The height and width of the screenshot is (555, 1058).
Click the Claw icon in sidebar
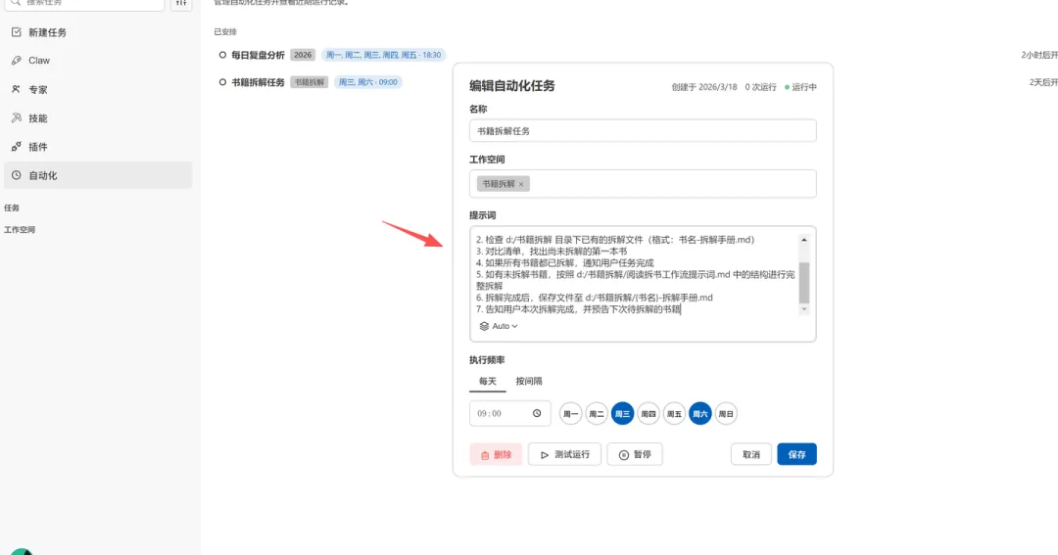[17, 60]
